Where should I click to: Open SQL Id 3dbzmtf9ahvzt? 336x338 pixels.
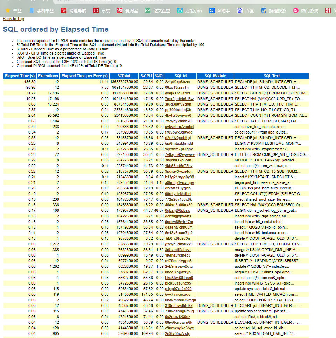pyautogui.click(x=178, y=250)
